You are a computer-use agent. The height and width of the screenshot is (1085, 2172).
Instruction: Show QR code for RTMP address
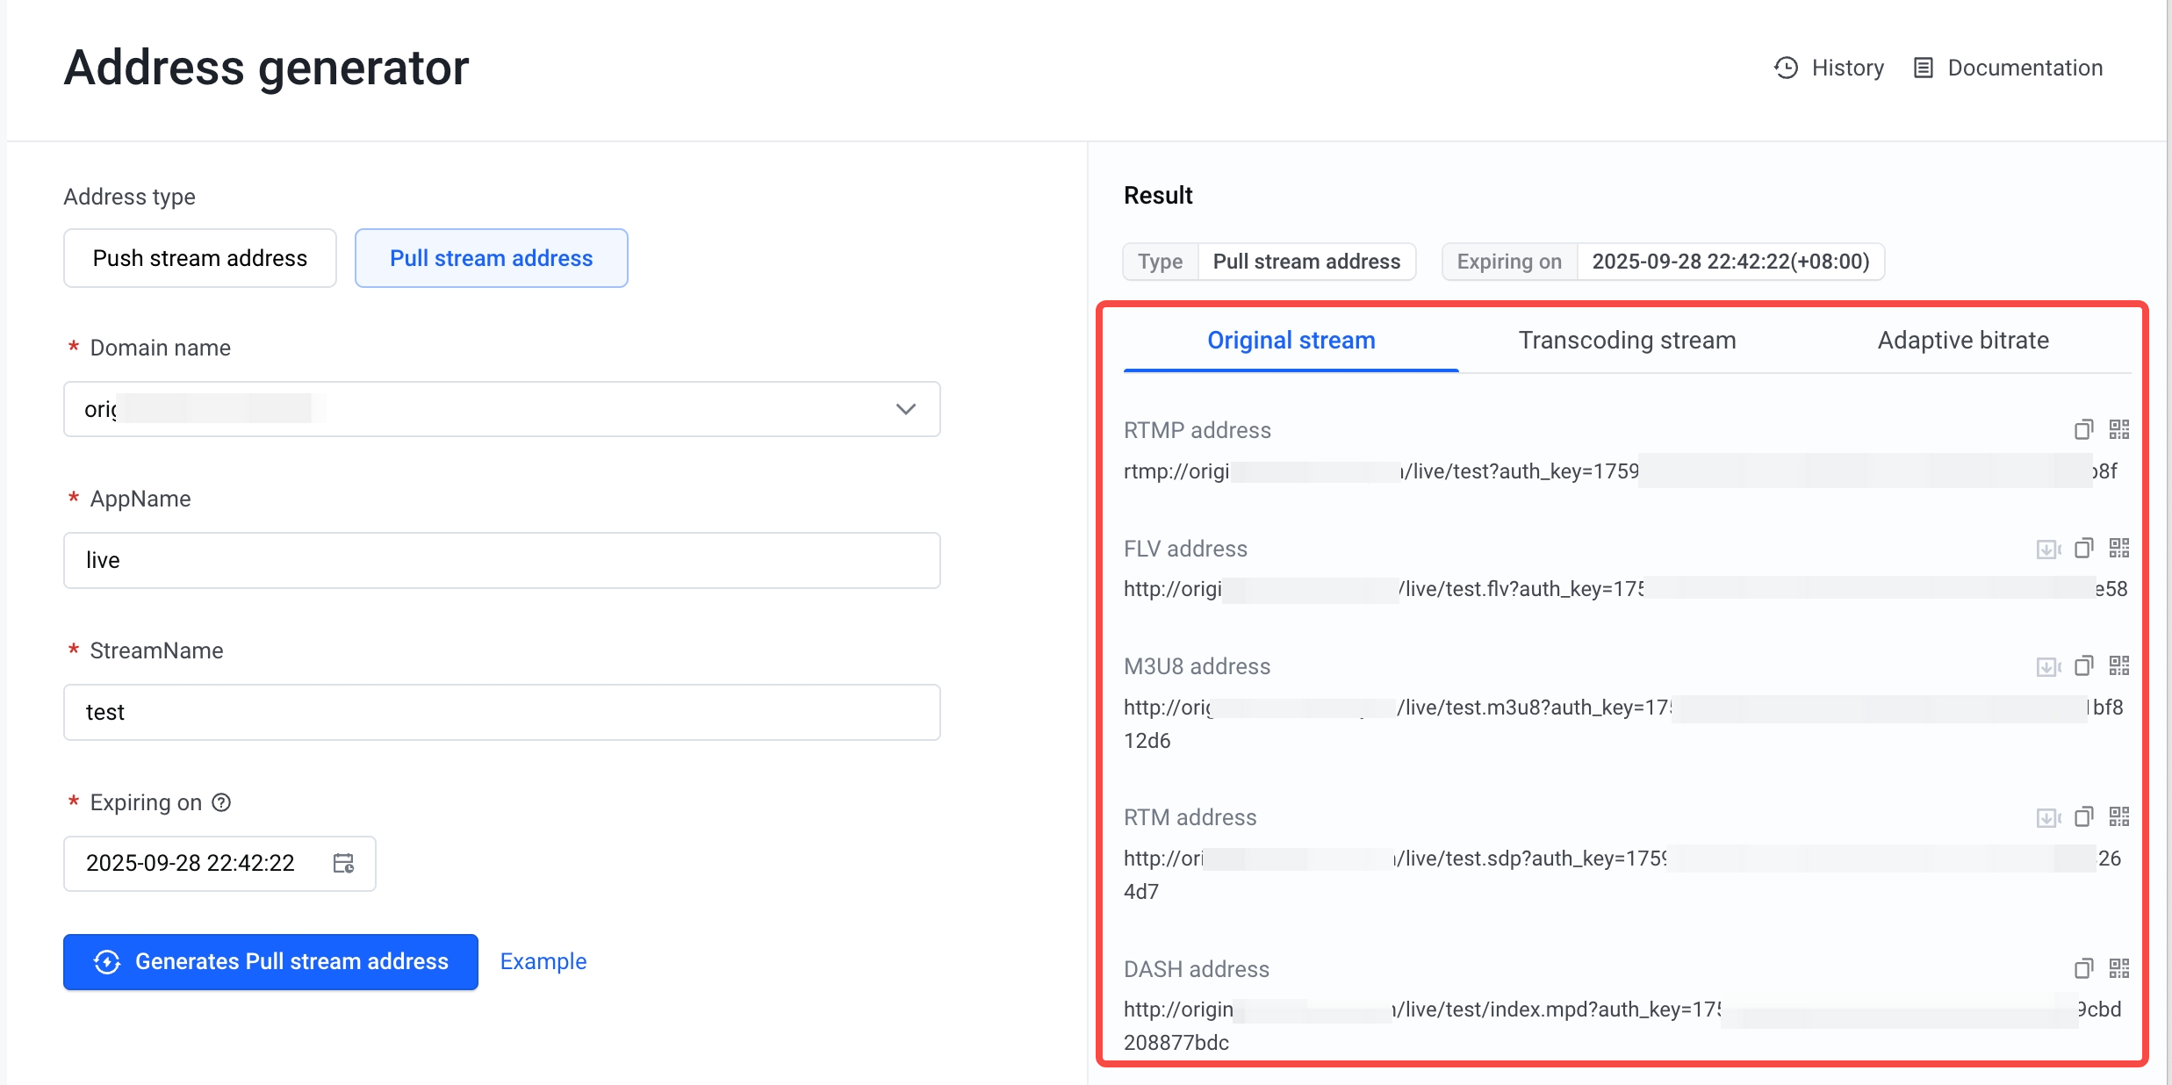tap(2119, 429)
